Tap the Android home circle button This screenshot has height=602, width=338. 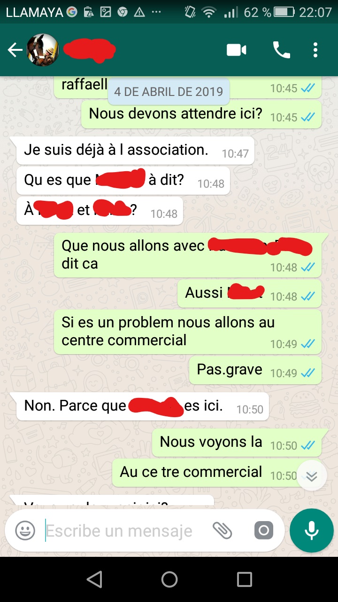pos(169,579)
